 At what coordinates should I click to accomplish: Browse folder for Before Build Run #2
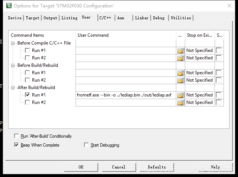(x=181, y=80)
